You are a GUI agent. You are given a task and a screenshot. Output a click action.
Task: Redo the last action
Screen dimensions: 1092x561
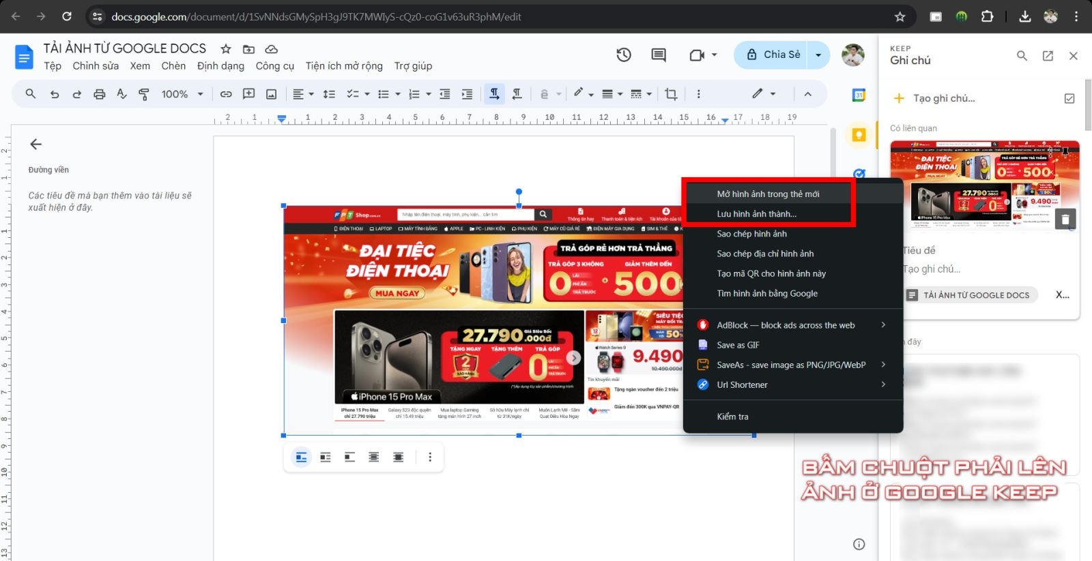coord(77,94)
